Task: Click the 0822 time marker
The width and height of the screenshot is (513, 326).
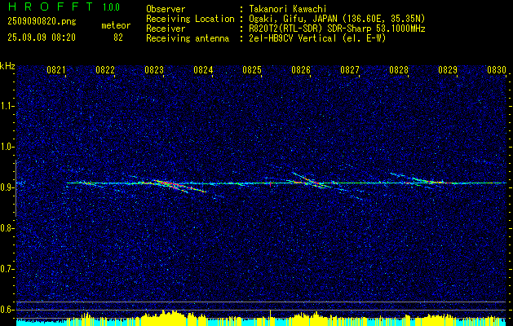Action: click(105, 69)
